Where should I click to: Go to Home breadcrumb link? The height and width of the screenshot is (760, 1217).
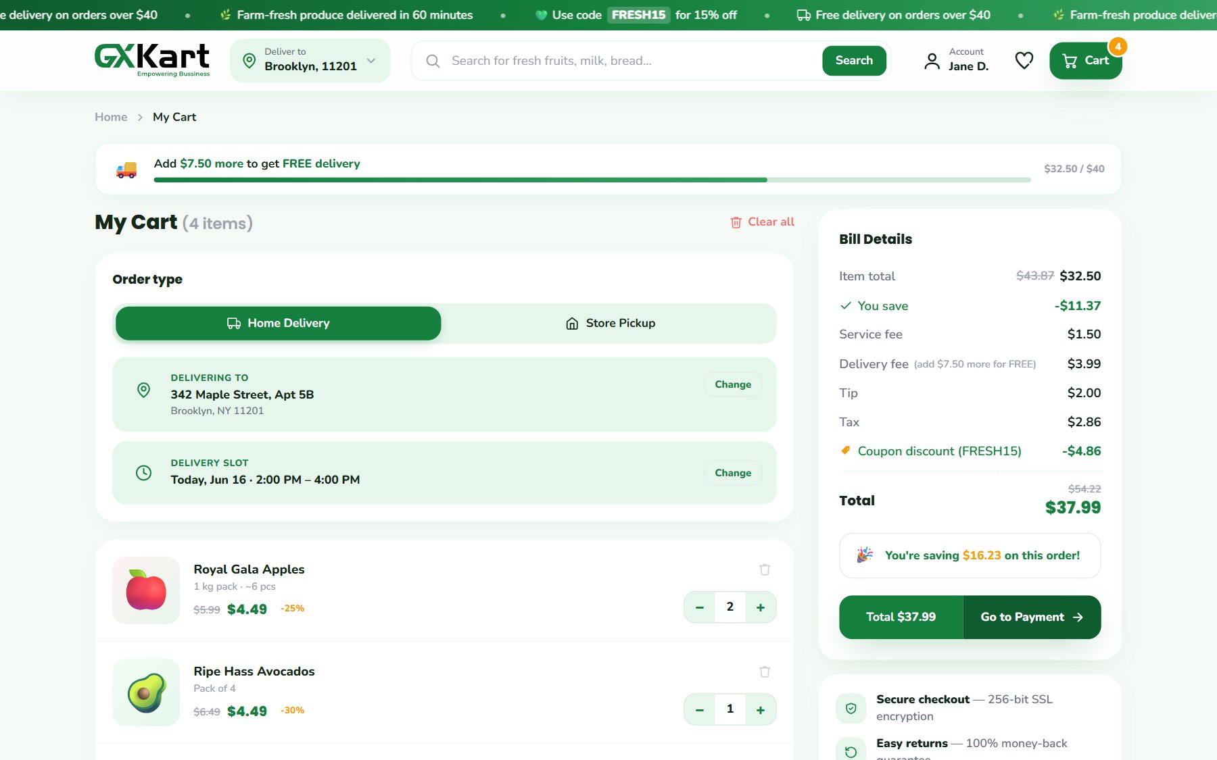(x=111, y=117)
